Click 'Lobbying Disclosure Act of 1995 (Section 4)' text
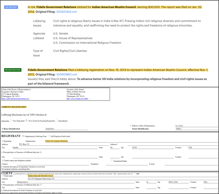Viewport: 219px width, 194px height. (24, 115)
